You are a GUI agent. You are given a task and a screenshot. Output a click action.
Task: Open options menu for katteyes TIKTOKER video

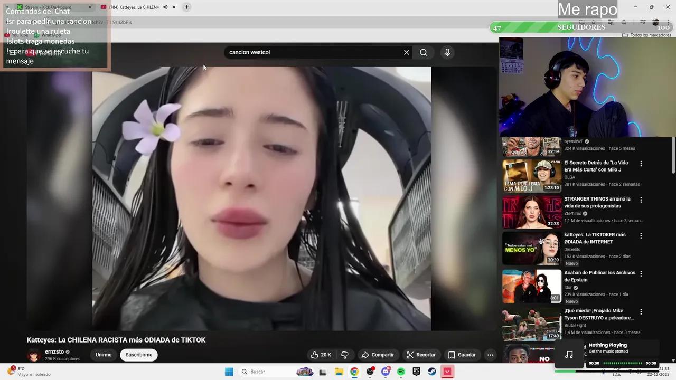click(x=641, y=236)
